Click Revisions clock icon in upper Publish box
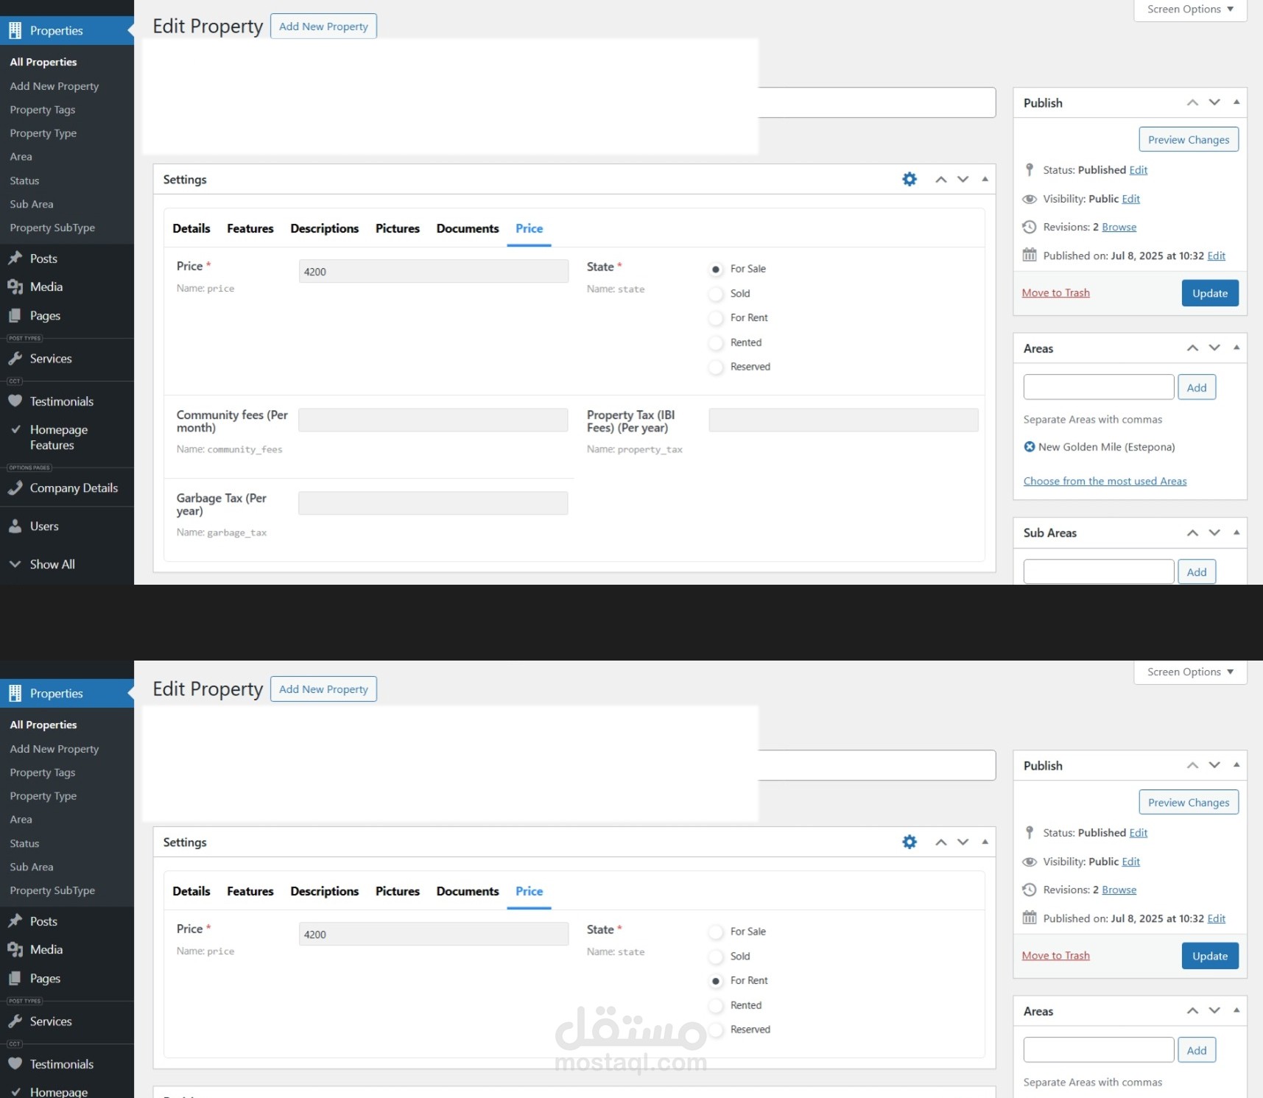1263x1098 pixels. pos(1030,227)
